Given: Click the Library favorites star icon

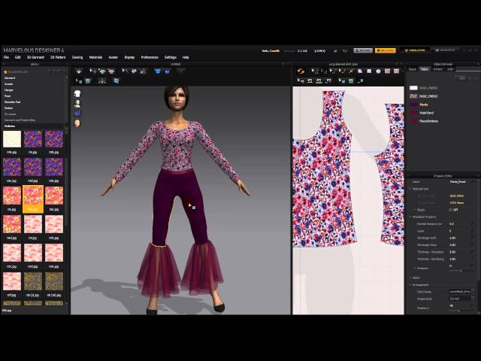Looking at the screenshot, I should [x=5, y=72].
